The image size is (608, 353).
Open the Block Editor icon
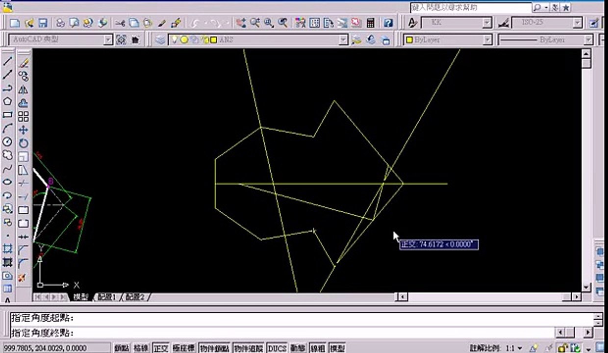tap(177, 23)
